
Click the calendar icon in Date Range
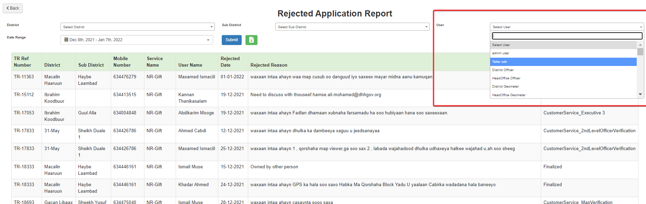click(66, 40)
